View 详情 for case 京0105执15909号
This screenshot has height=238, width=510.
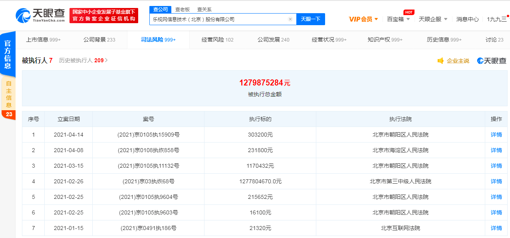point(496,135)
